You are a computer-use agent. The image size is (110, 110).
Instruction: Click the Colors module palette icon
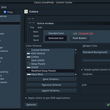point(26,12)
